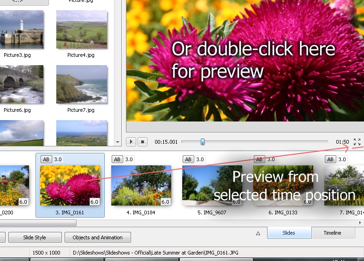Select Picture6.jpg stone bridge thumbnail
Viewport: 364px width, 261px height.
22,85
